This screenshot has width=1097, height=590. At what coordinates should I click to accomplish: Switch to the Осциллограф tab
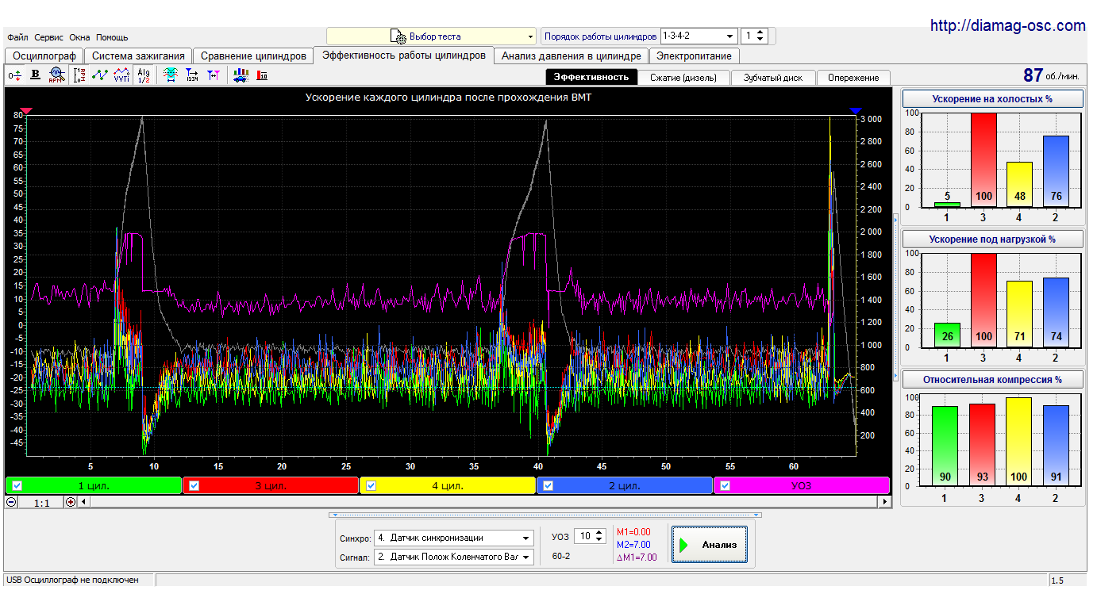tap(44, 56)
